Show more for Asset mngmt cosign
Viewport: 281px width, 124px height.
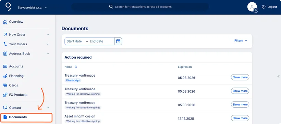240,118
